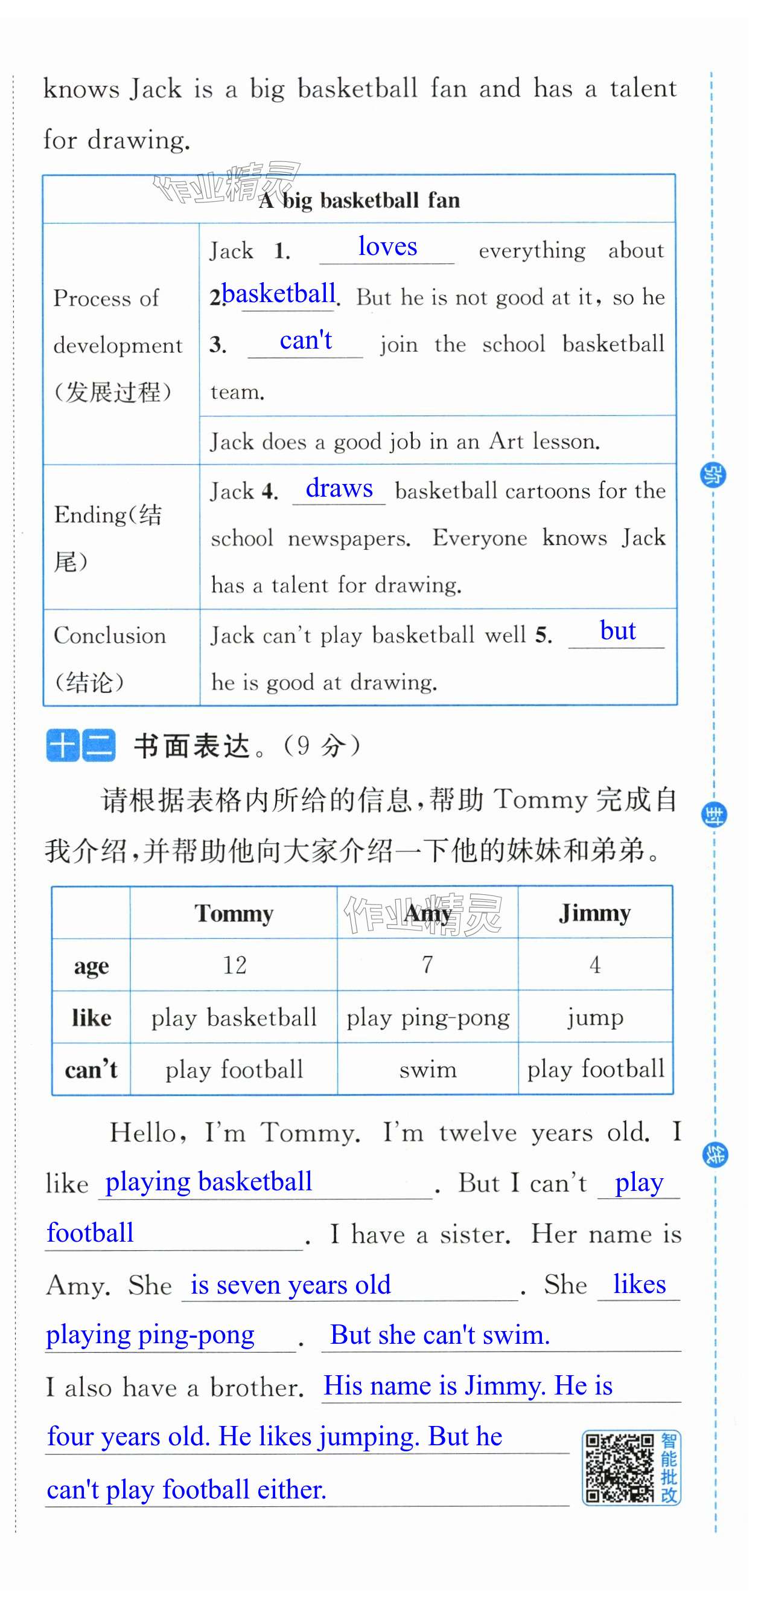Viewport: 764px width, 1606px height.
Task: Click Amy's age cell '7'
Action: pyautogui.click(x=428, y=965)
